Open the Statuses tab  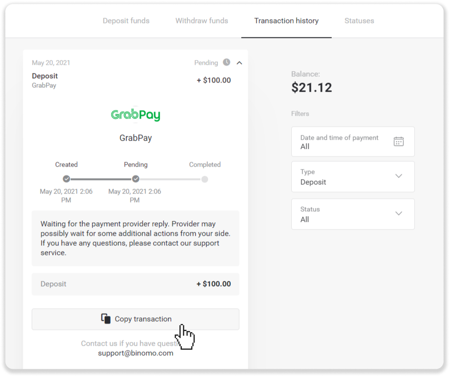pos(359,21)
